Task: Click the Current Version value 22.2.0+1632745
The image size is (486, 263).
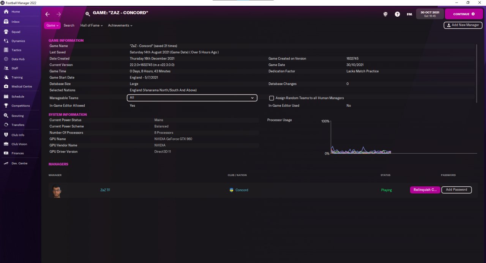Action: [152, 65]
